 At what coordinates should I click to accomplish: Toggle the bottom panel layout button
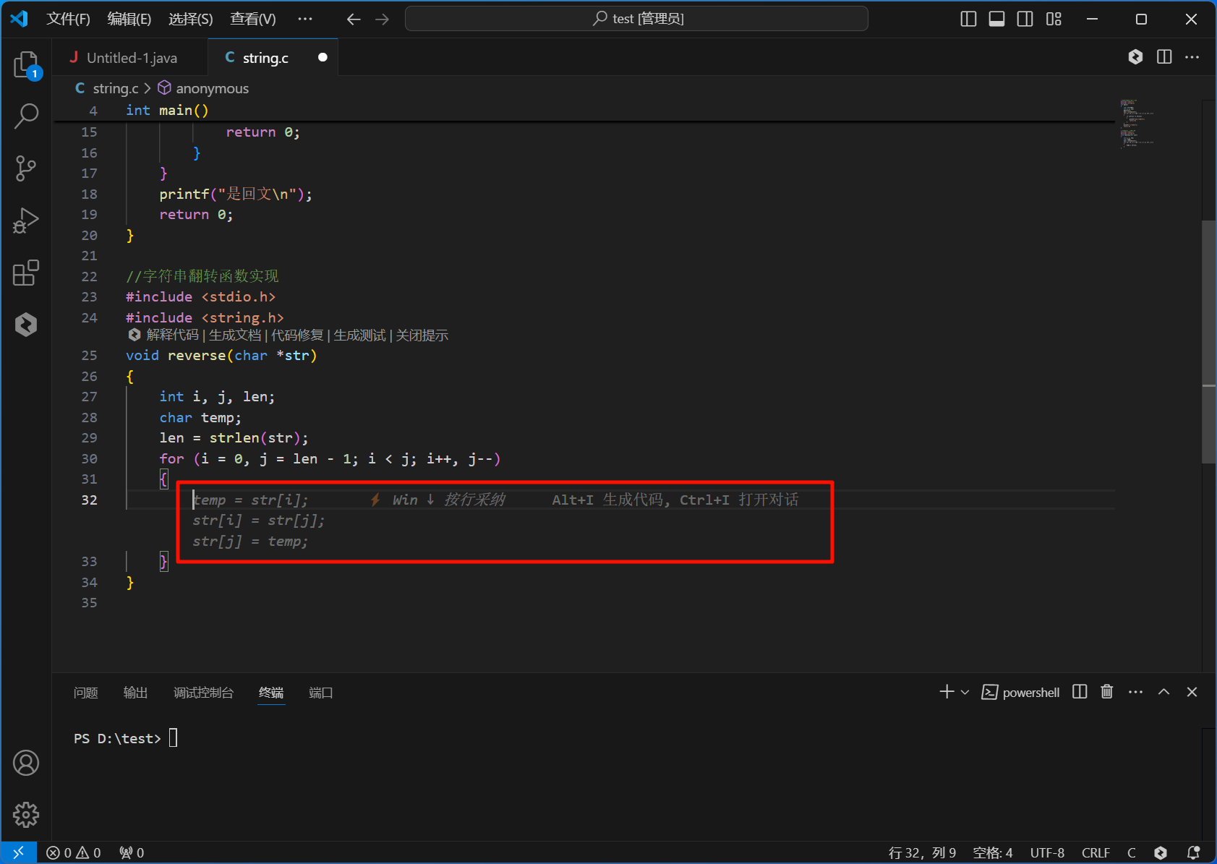pyautogui.click(x=996, y=19)
